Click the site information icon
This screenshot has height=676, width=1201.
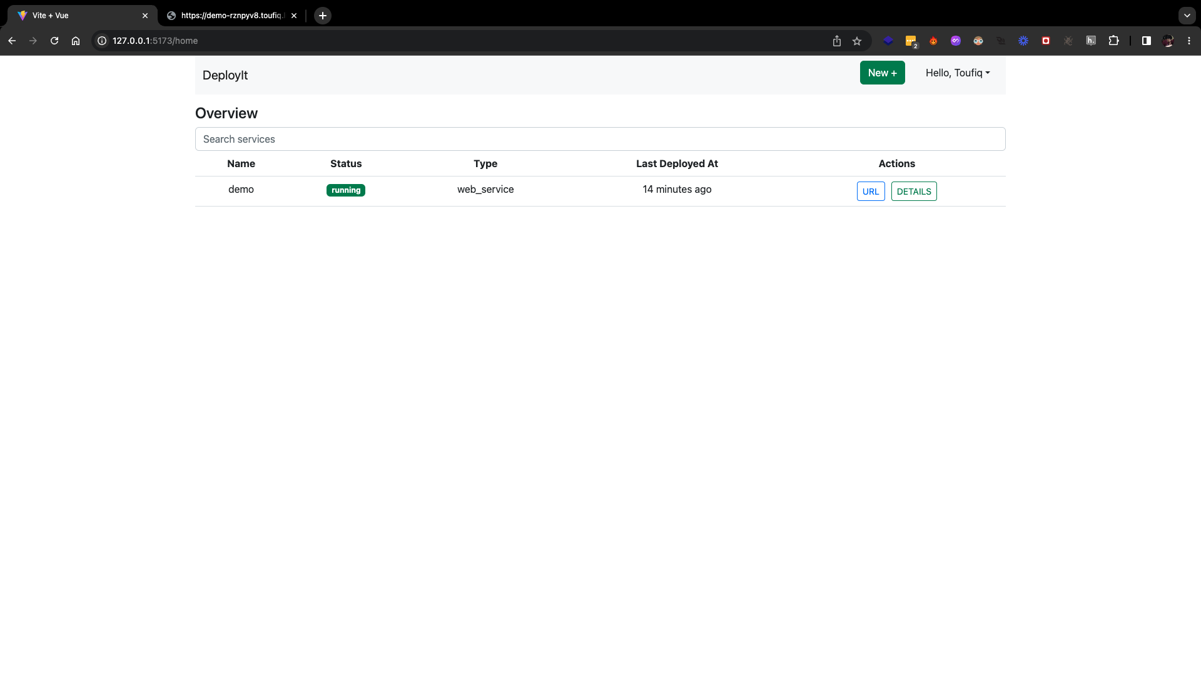(102, 41)
